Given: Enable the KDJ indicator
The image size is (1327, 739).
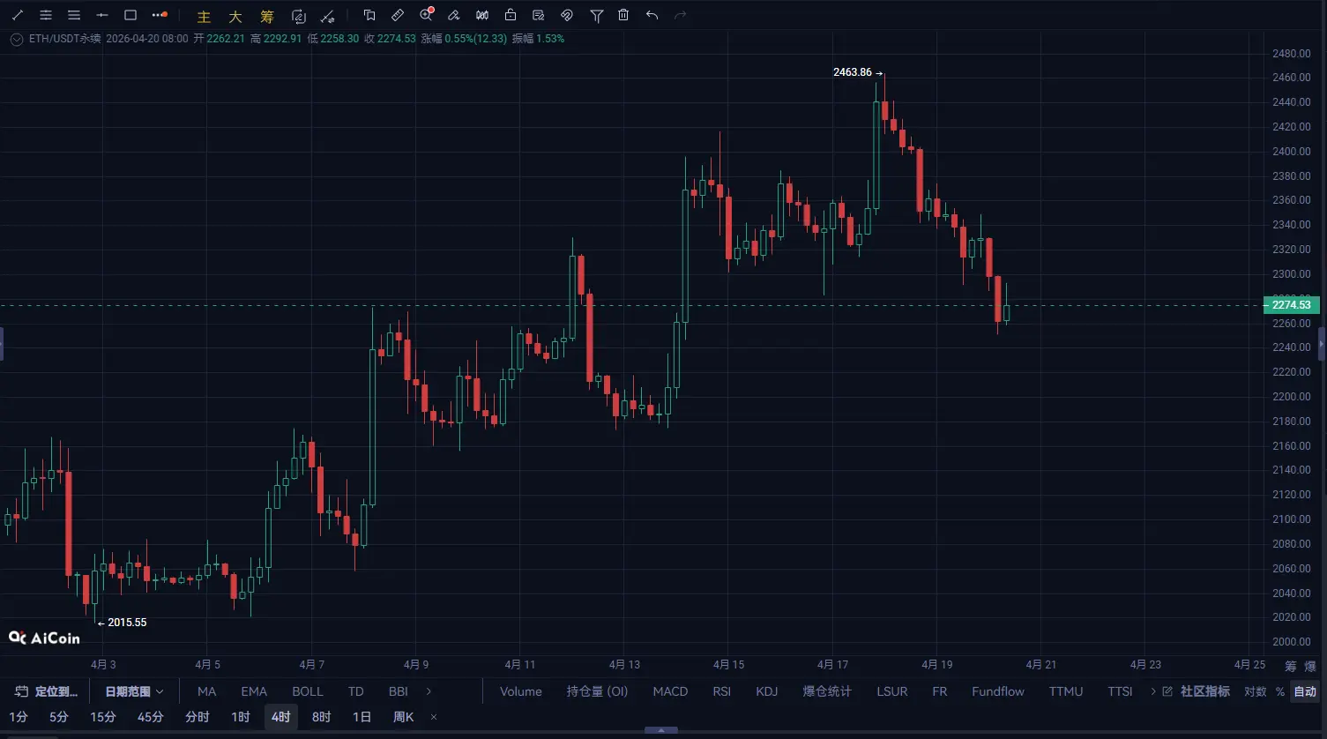Looking at the screenshot, I should coord(767,691).
